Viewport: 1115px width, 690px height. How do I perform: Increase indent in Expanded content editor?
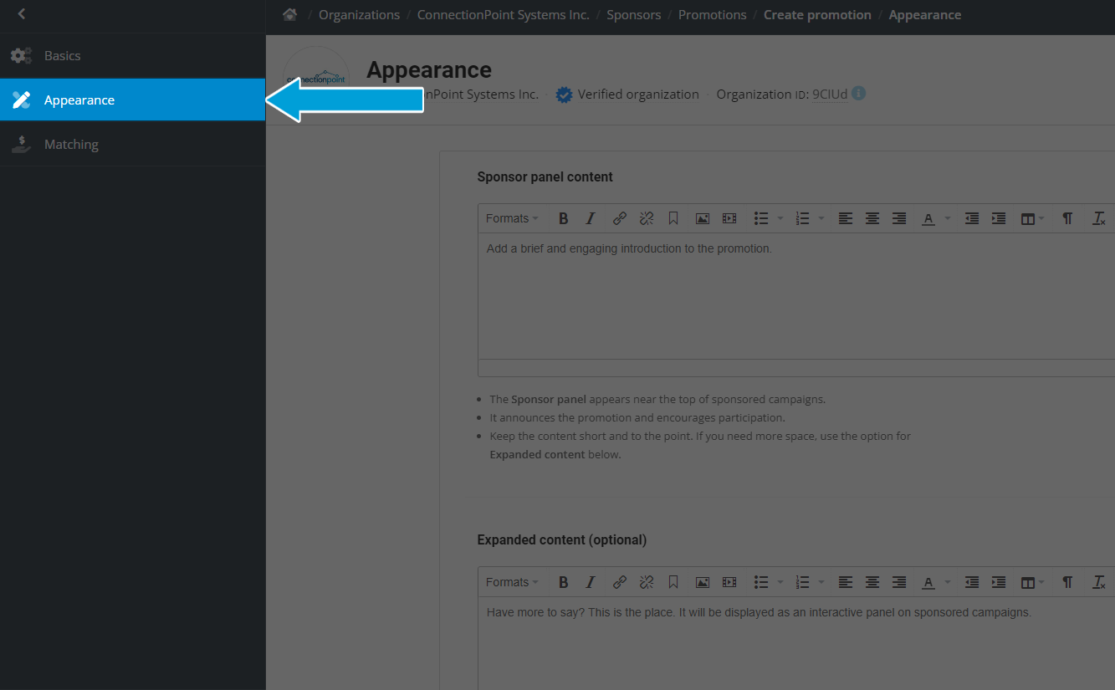(999, 582)
